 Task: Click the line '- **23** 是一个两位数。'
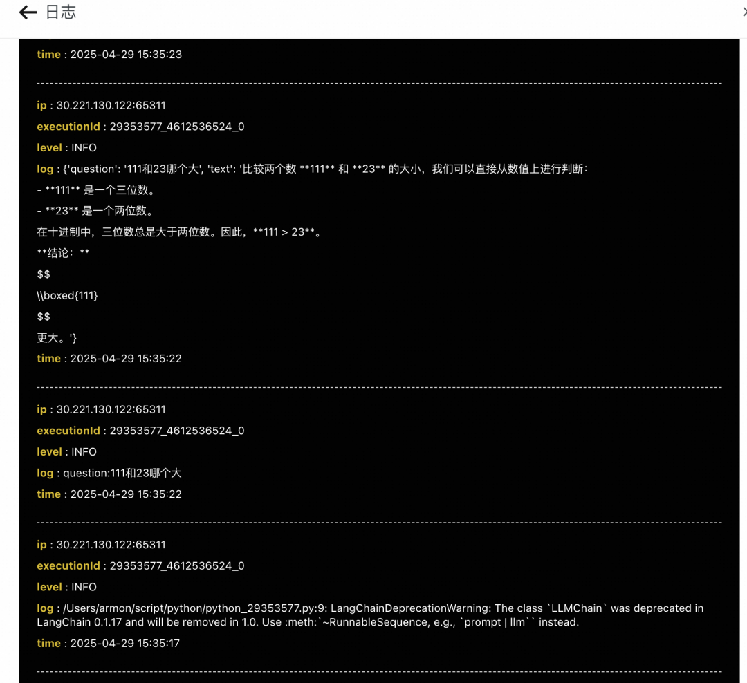click(95, 211)
